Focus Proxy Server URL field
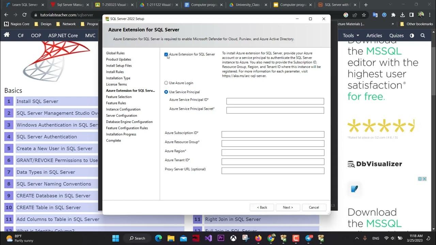This screenshot has height=245, width=436. click(x=273, y=170)
